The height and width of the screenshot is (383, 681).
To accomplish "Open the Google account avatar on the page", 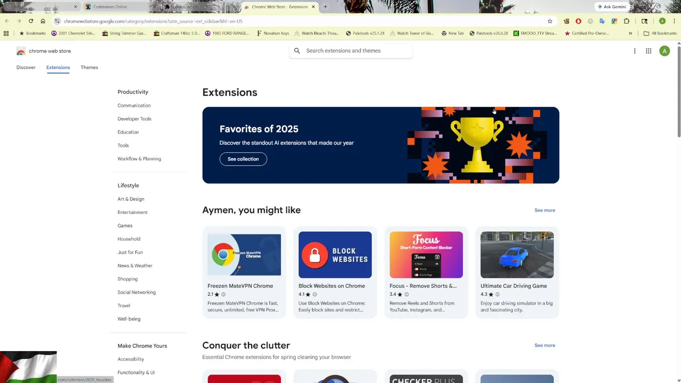I will point(665,51).
